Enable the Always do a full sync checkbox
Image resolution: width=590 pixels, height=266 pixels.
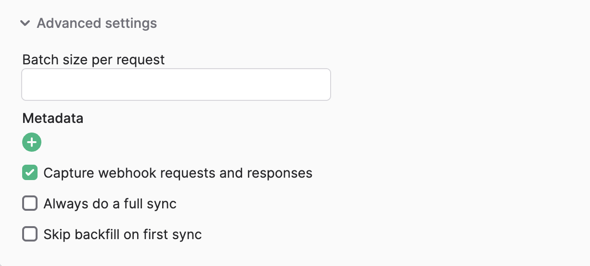click(30, 204)
